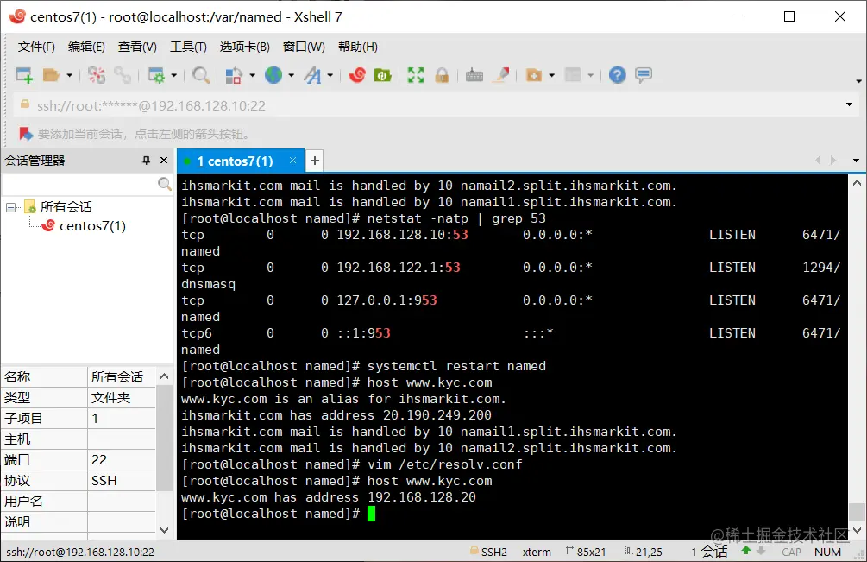Click the 协议 value SSH cell
This screenshot has width=867, height=562.
point(122,481)
